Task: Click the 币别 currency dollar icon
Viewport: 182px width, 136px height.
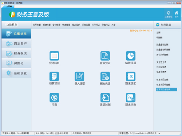Action: point(54,98)
